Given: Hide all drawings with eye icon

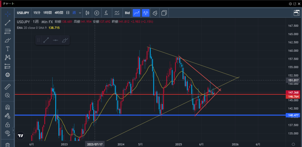Looking at the screenshot, I should point(7,133).
